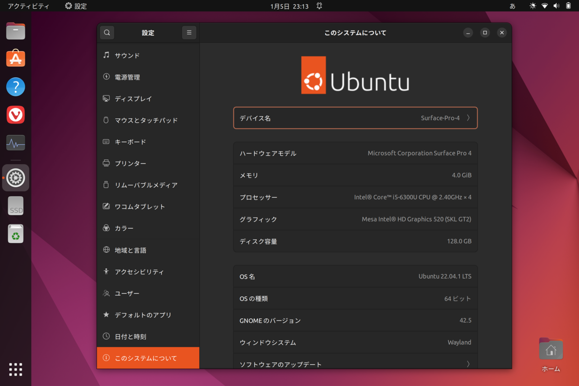Expand the デバイス名 row to rename device
The width and height of the screenshot is (579, 386).
(355, 117)
